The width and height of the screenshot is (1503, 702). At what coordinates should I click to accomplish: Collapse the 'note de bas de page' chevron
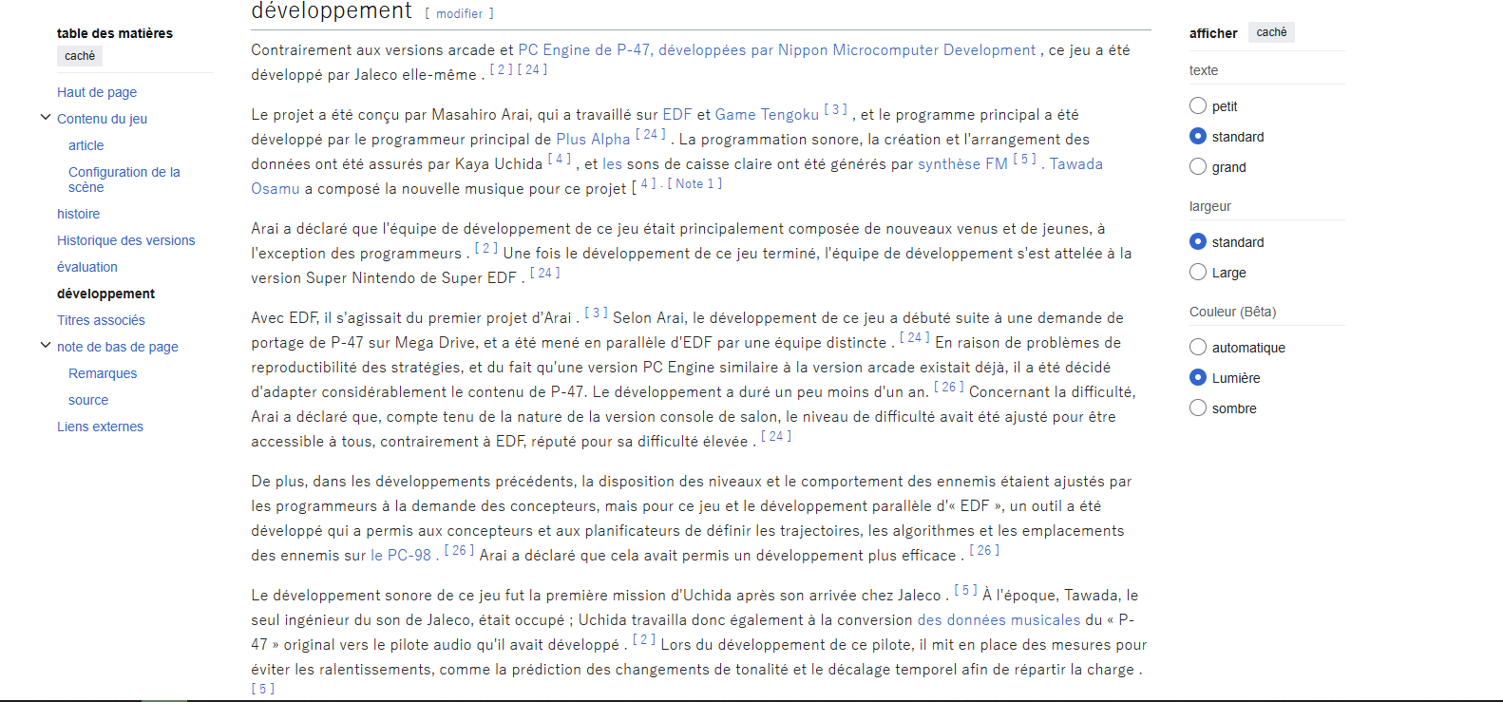click(46, 346)
